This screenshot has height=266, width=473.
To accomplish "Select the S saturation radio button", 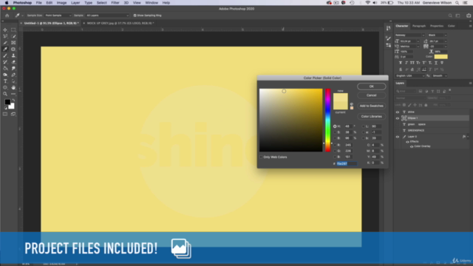I will 335,132.
